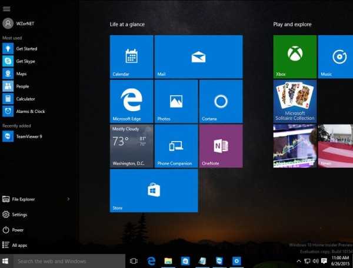Image resolution: width=353 pixels, height=268 pixels.
Task: Launch the OneNote tile
Action: click(x=221, y=146)
